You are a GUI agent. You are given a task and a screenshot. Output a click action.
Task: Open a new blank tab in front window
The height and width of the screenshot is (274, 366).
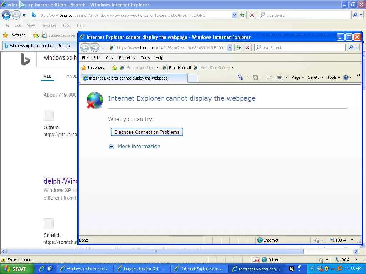click(193, 78)
